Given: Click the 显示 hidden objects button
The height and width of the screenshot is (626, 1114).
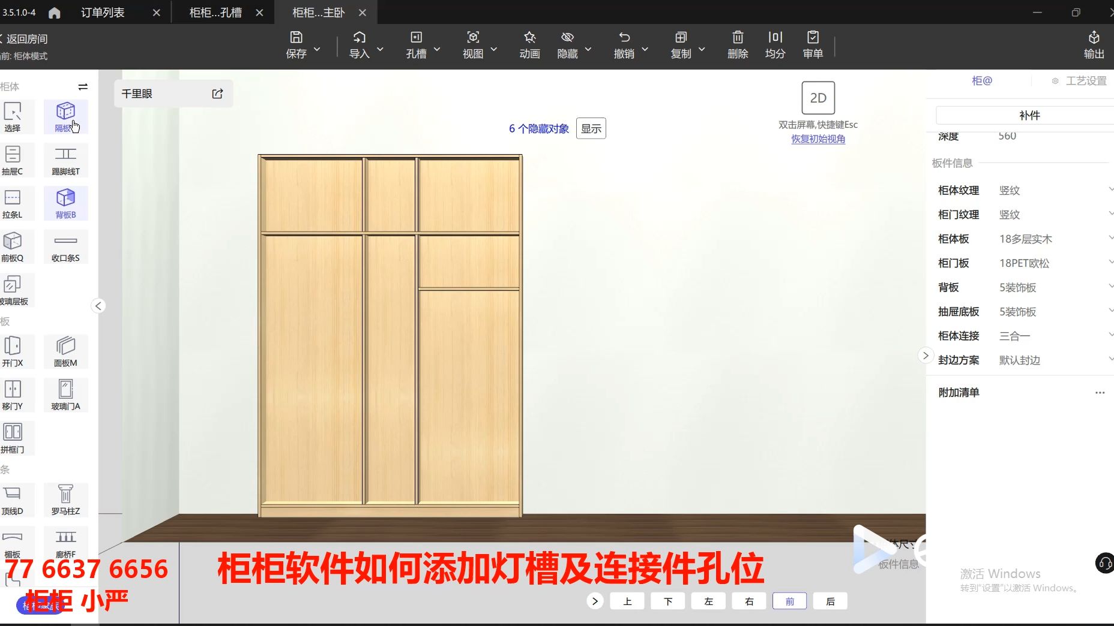Looking at the screenshot, I should pos(591,128).
